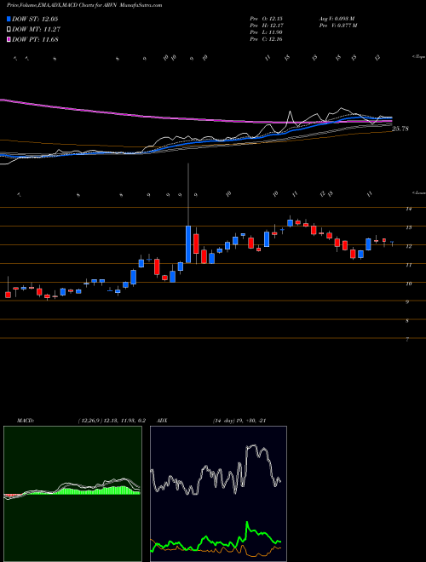Click the 7 price axis label
Screen dimensions: 426x562
point(407,340)
